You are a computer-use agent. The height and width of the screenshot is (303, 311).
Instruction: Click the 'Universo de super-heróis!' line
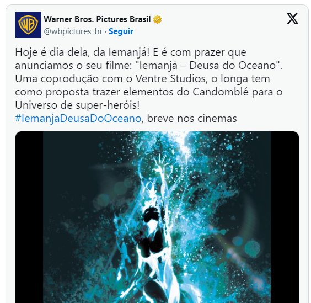77,105
